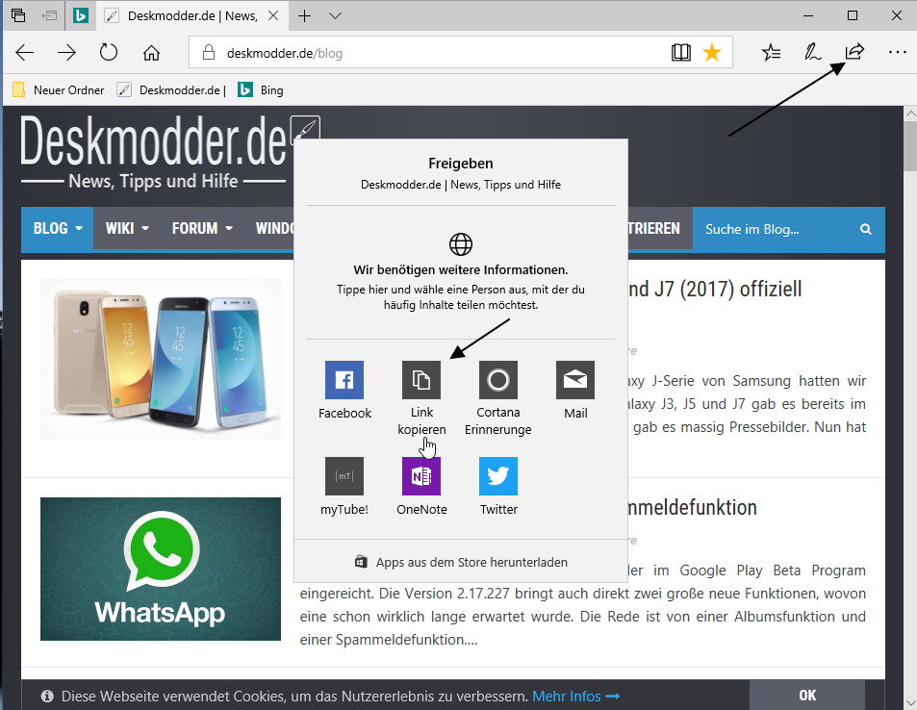This screenshot has height=710, width=917.
Task: Open the Favorites hub icon
Action: [771, 53]
